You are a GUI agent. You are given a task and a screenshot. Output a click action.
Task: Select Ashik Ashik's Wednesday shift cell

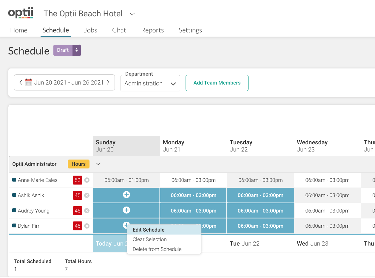pyautogui.click(x=328, y=195)
